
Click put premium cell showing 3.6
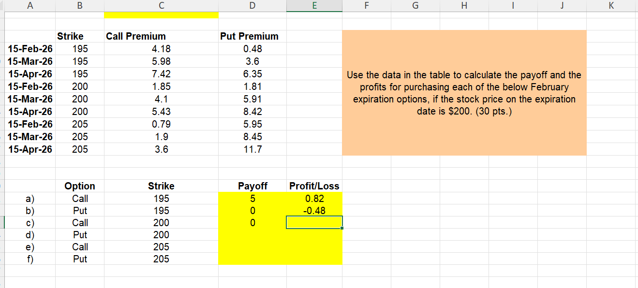[252, 61]
